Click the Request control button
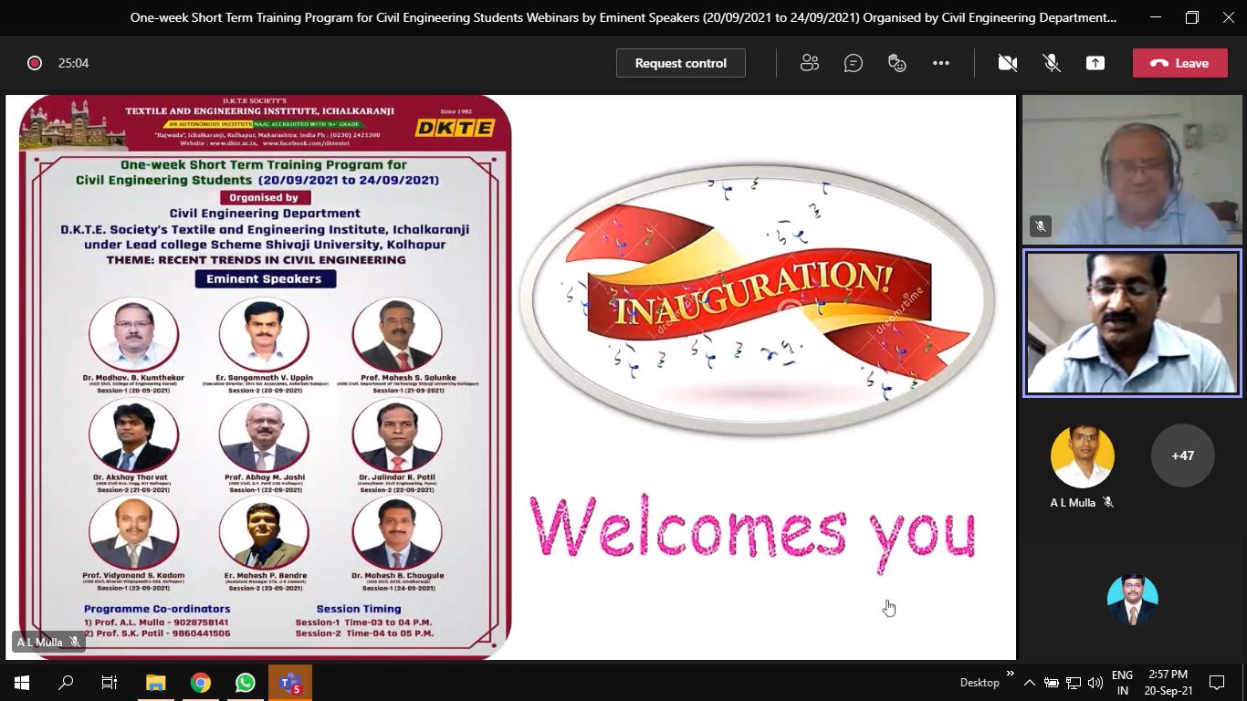1247x701 pixels. 680,63
